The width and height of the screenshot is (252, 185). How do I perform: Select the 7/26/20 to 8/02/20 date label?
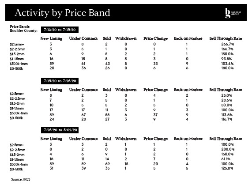click(x=60, y=130)
